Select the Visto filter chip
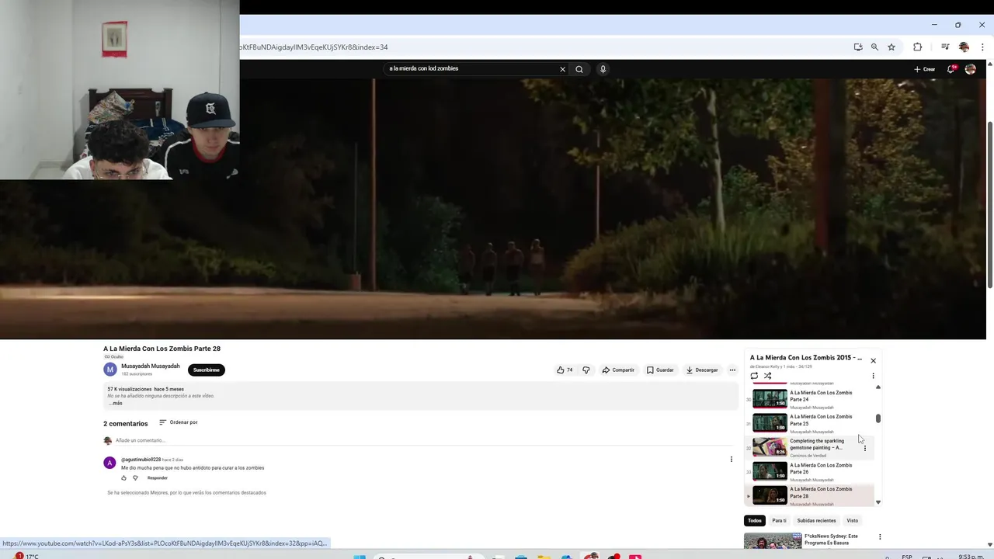The height and width of the screenshot is (559, 994). [853, 520]
